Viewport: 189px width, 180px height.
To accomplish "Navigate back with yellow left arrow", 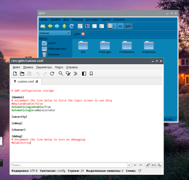I will (50, 26).
